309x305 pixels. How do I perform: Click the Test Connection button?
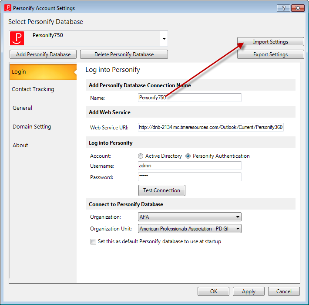(x=162, y=190)
